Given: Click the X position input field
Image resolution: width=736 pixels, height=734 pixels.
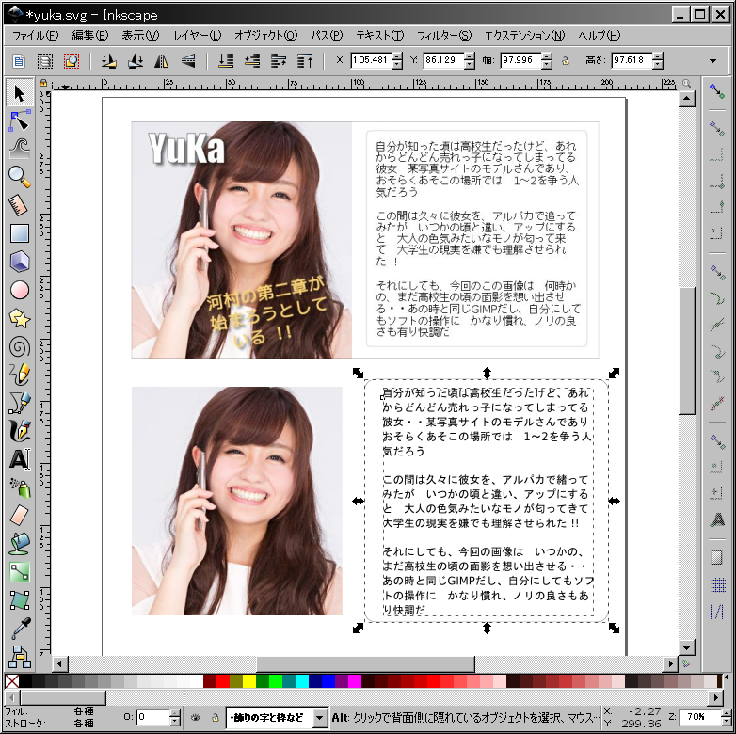Looking at the screenshot, I should [371, 60].
